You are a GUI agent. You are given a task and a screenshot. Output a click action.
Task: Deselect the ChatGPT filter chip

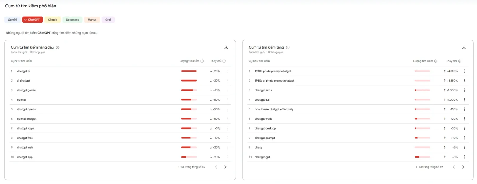(32, 20)
